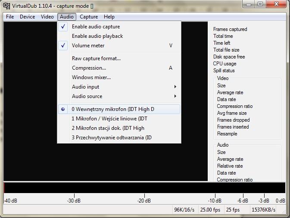Select 2 Mikrofon stacji dok. device
Screen dimensions: 290x218
click(x=119, y=128)
